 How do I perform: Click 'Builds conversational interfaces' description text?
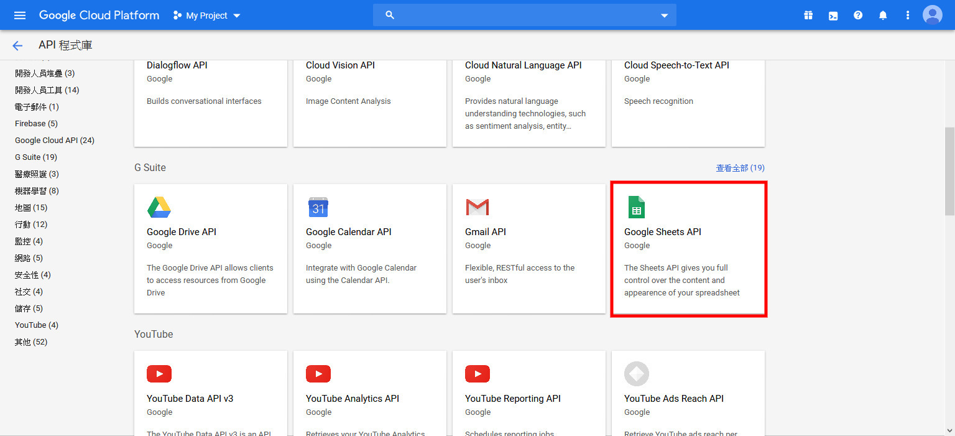[204, 101]
